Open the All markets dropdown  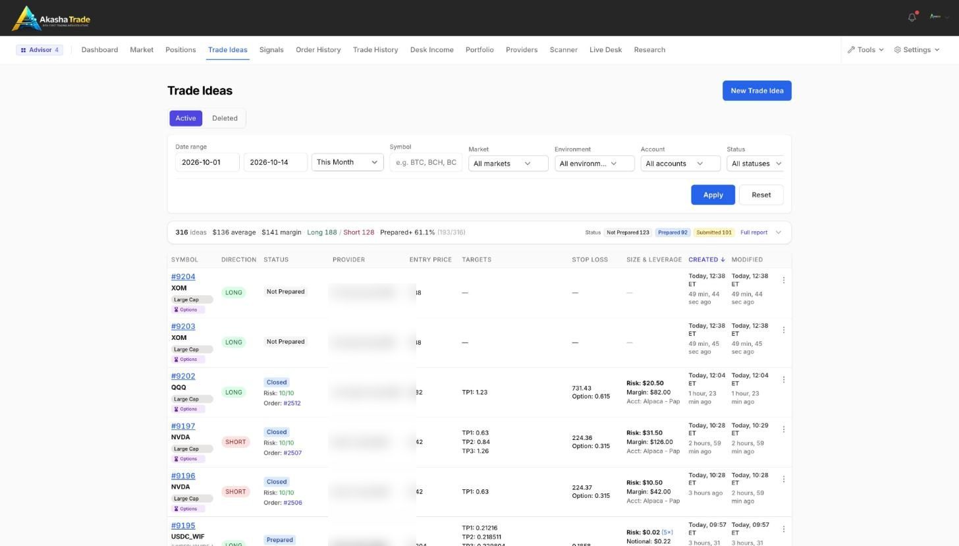click(508, 163)
